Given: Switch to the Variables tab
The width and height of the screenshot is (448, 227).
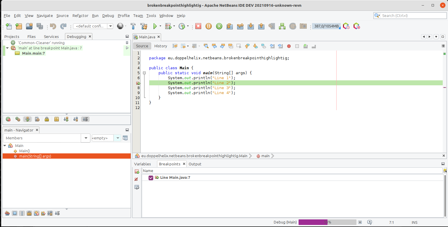Looking at the screenshot, I should [142, 164].
